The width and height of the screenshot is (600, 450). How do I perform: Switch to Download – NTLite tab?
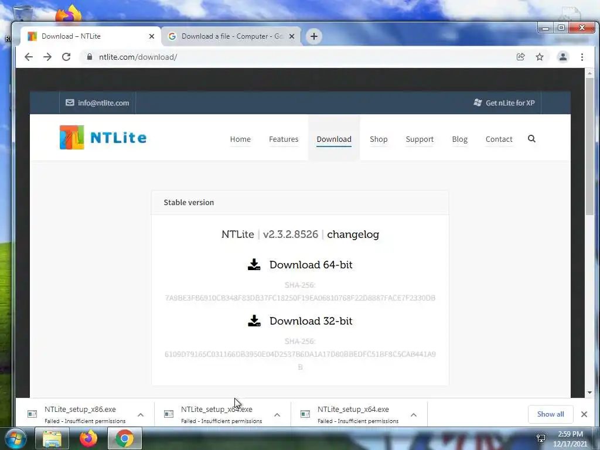tap(90, 36)
